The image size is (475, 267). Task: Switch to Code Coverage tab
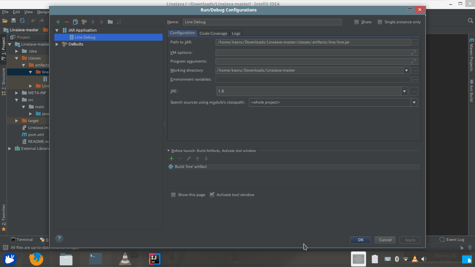(213, 33)
